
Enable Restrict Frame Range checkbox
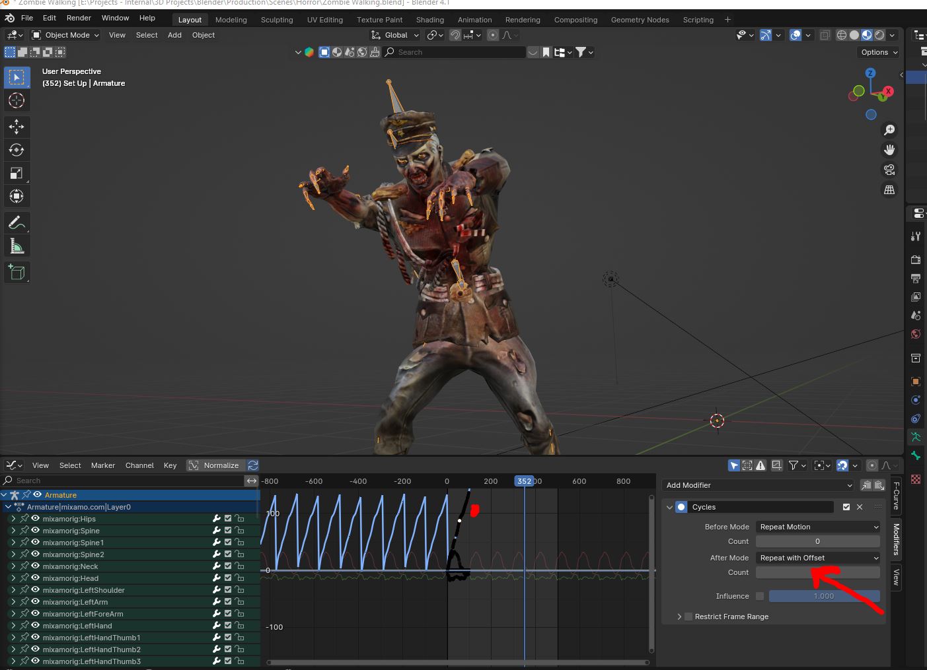[x=688, y=617]
